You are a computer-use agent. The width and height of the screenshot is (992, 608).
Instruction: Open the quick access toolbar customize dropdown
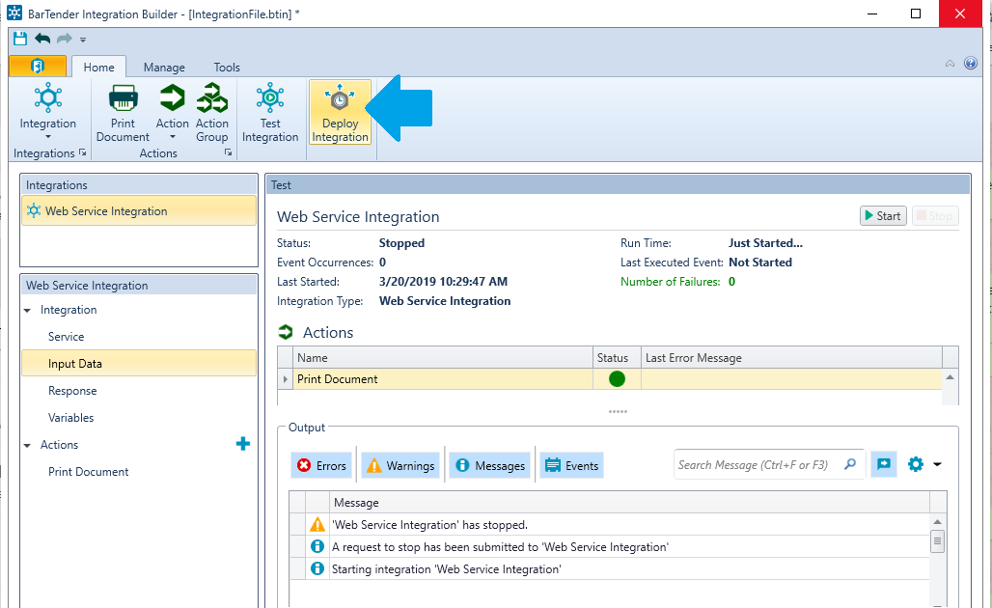[x=83, y=40]
